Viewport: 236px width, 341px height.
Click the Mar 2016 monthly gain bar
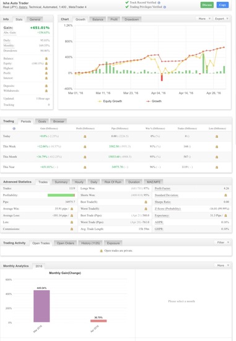pyautogui.click(x=42, y=306)
